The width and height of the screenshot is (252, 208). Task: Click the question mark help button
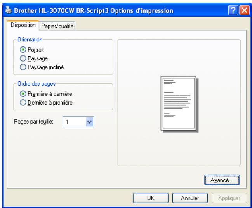233,10
